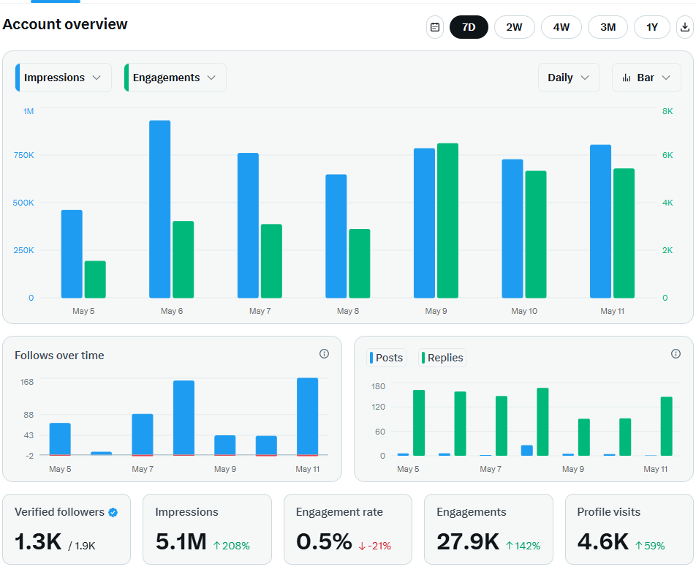This screenshot has width=696, height=575.
Task: Show info for Follows over time
Action: click(324, 354)
